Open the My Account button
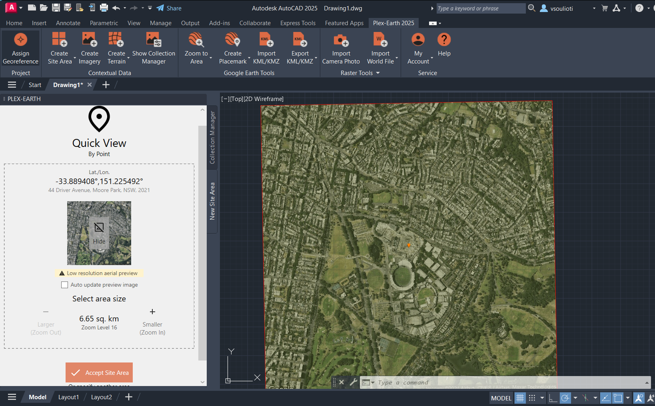Screen dimensions: 655x406 click(x=418, y=48)
